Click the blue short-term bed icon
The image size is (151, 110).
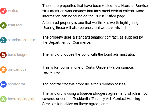coord(3,84)
